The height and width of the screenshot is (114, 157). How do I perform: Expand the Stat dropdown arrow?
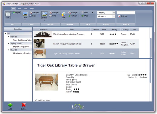point(64,20)
